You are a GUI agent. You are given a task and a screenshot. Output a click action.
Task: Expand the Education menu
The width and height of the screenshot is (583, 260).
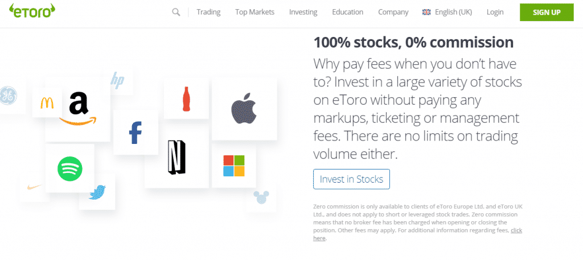347,12
